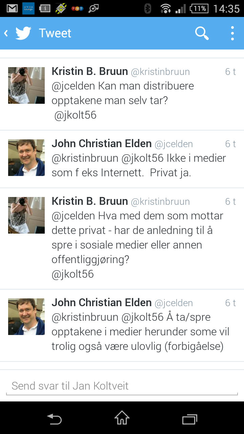Tap the Bluetooth status icon

click(147, 8)
